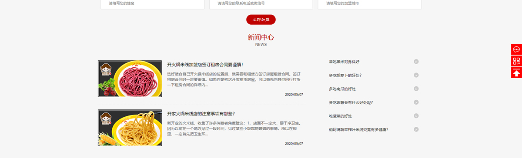The height and width of the screenshot is (158, 522).
Task: Focus the franchise city input field
Action: coord(370,3)
